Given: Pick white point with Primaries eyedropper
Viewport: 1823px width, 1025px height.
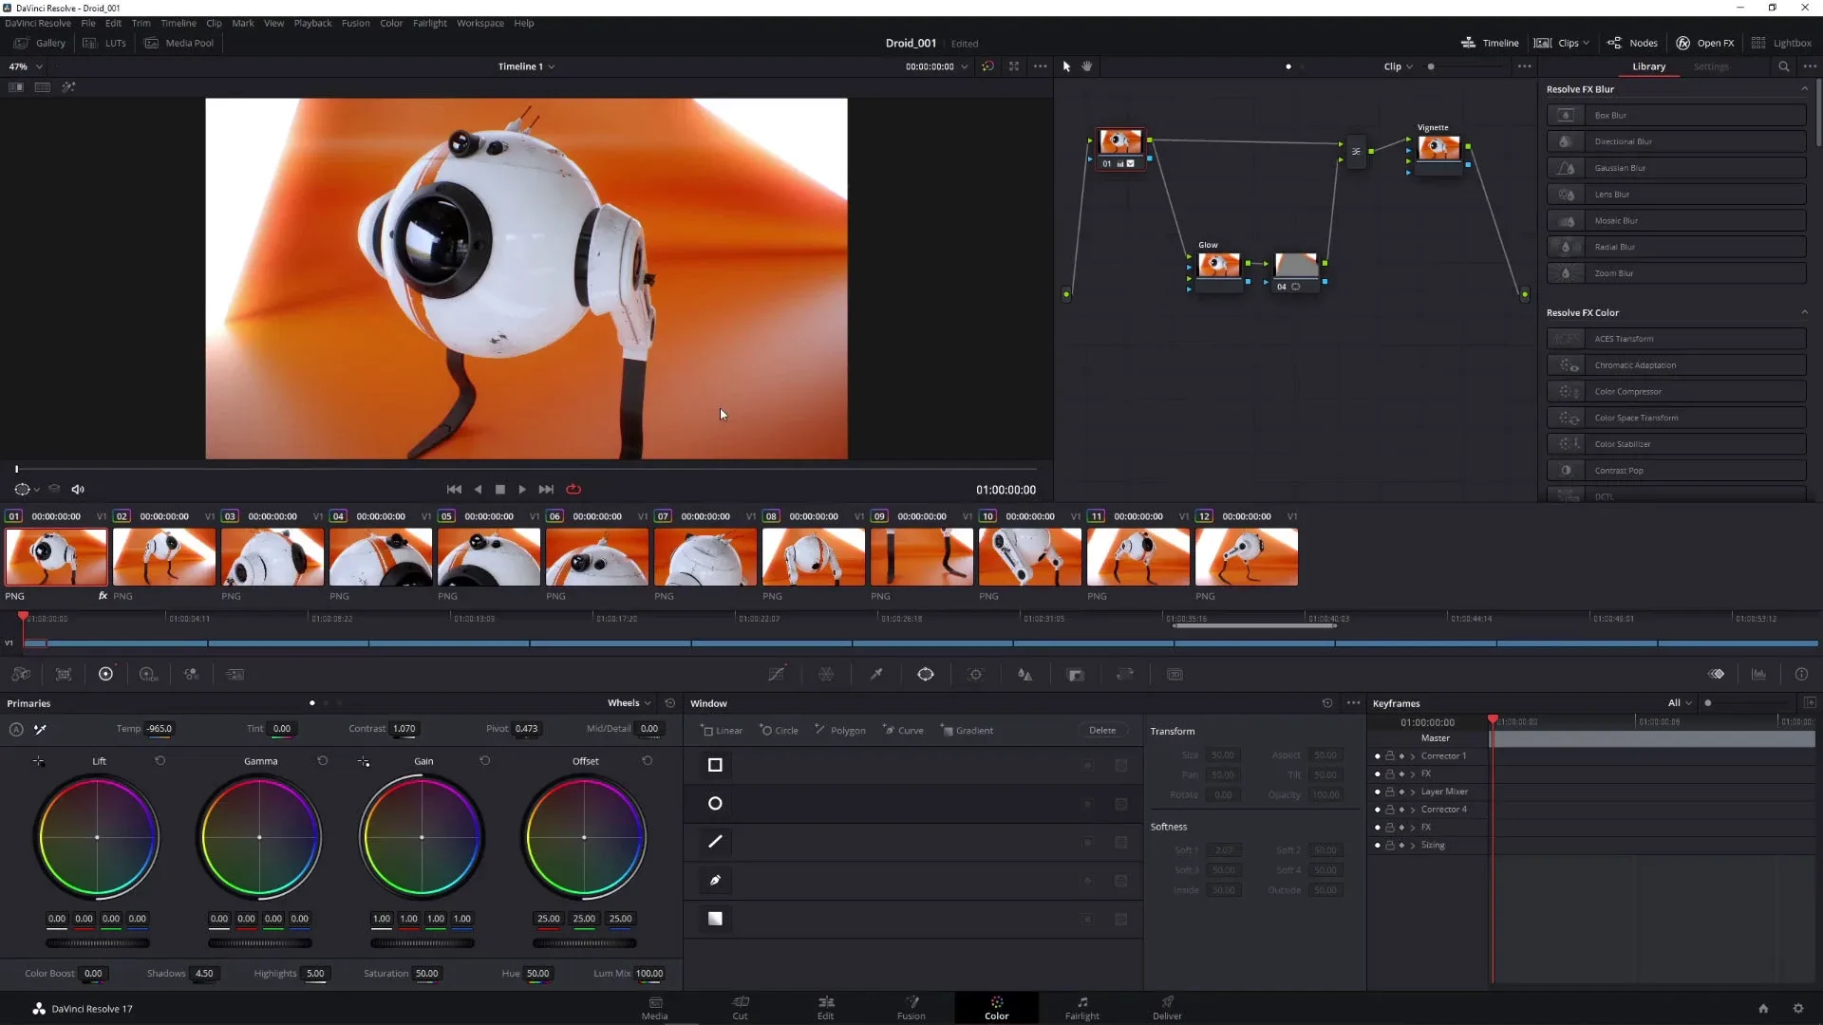Looking at the screenshot, I should pyautogui.click(x=40, y=729).
